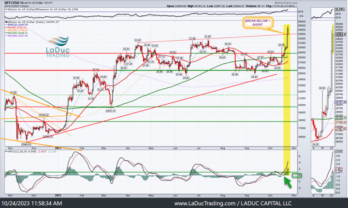This screenshot has width=348, height=208.
Task: Click the PPO(12,26,9) indicator legend
Action: (31, 152)
